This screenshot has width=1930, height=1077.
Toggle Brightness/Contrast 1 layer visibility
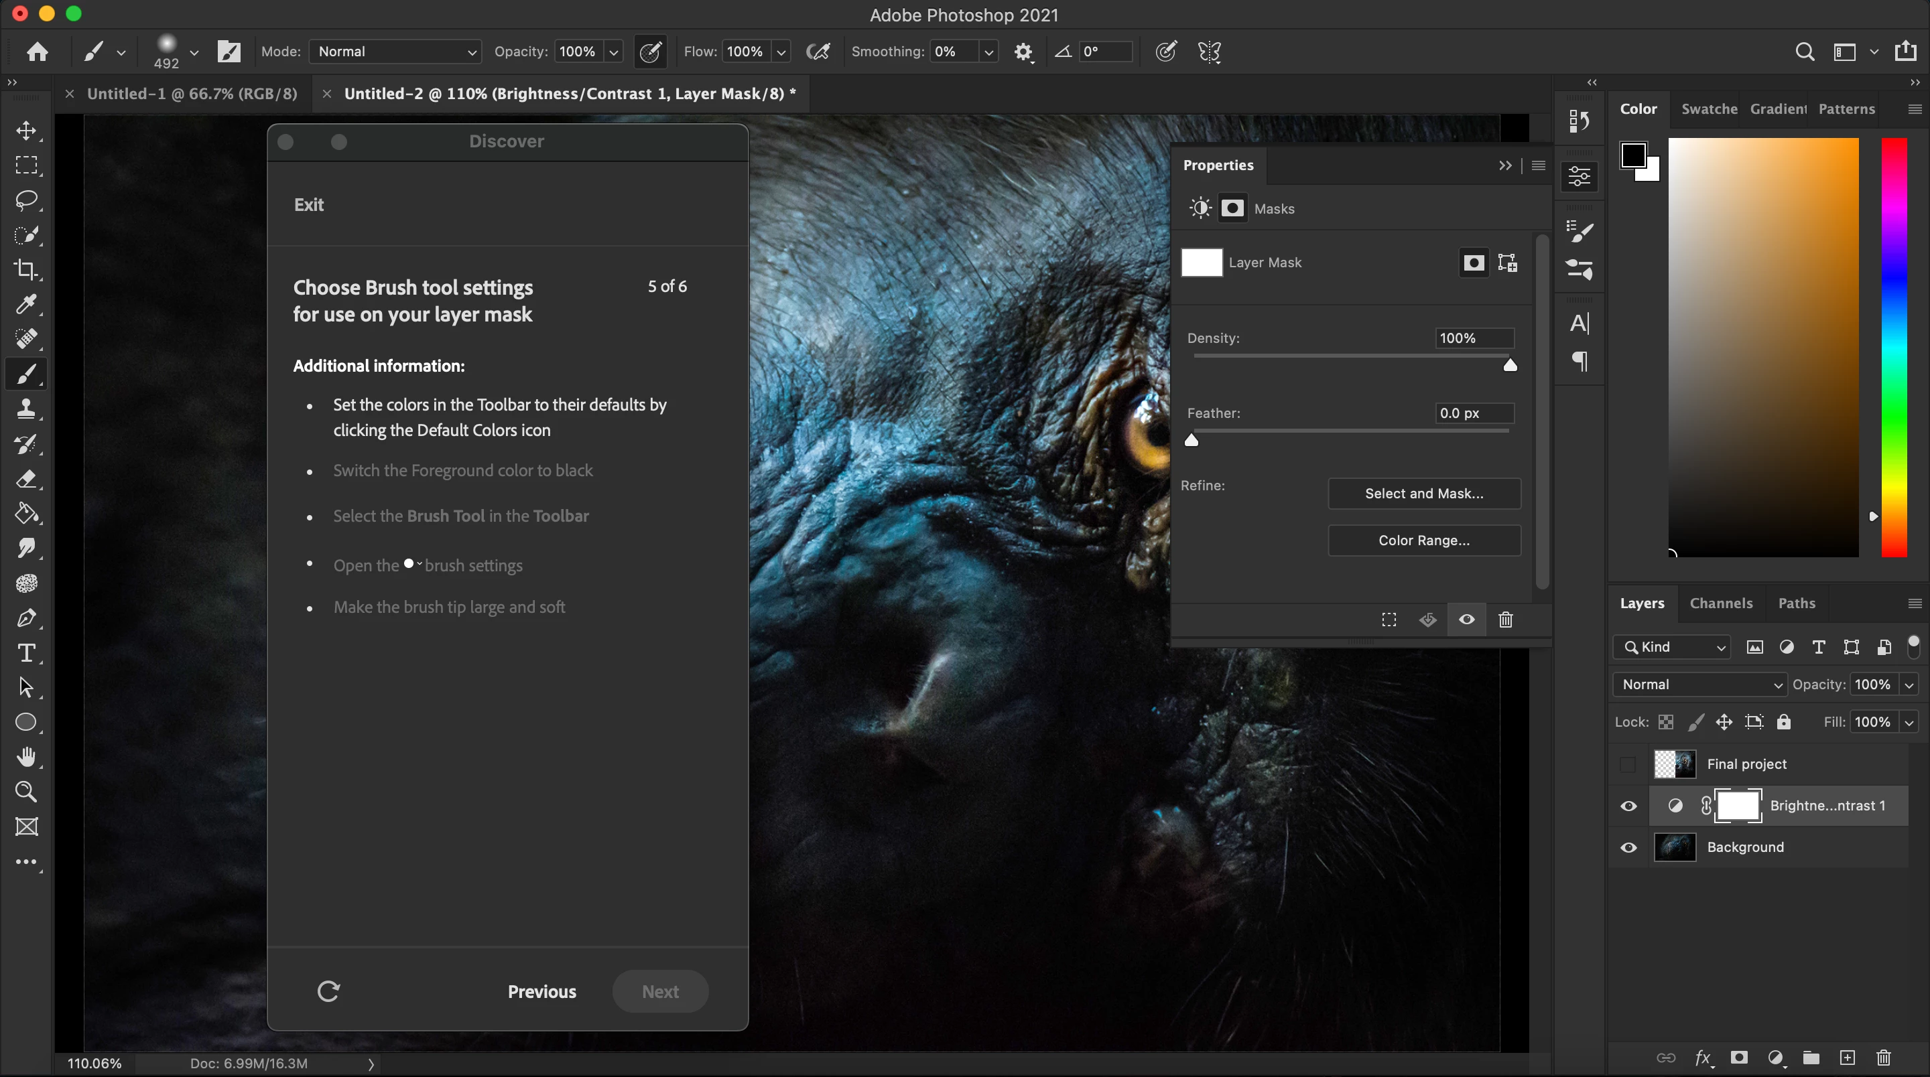(1628, 806)
